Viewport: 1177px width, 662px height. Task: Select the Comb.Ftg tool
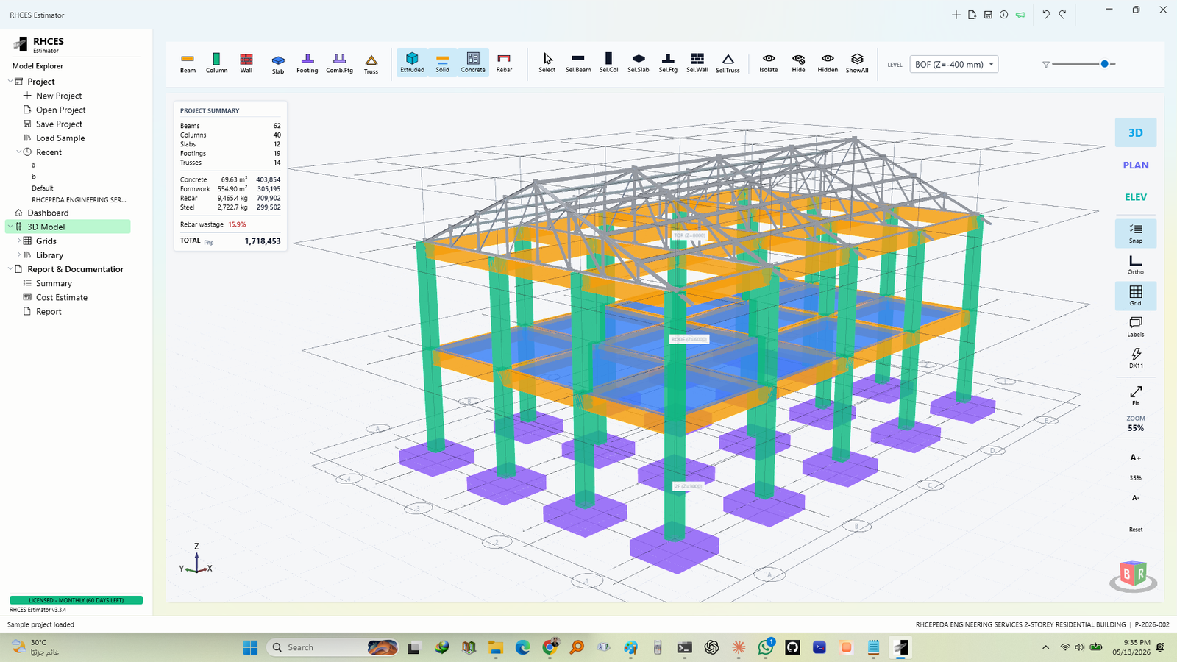click(x=339, y=63)
